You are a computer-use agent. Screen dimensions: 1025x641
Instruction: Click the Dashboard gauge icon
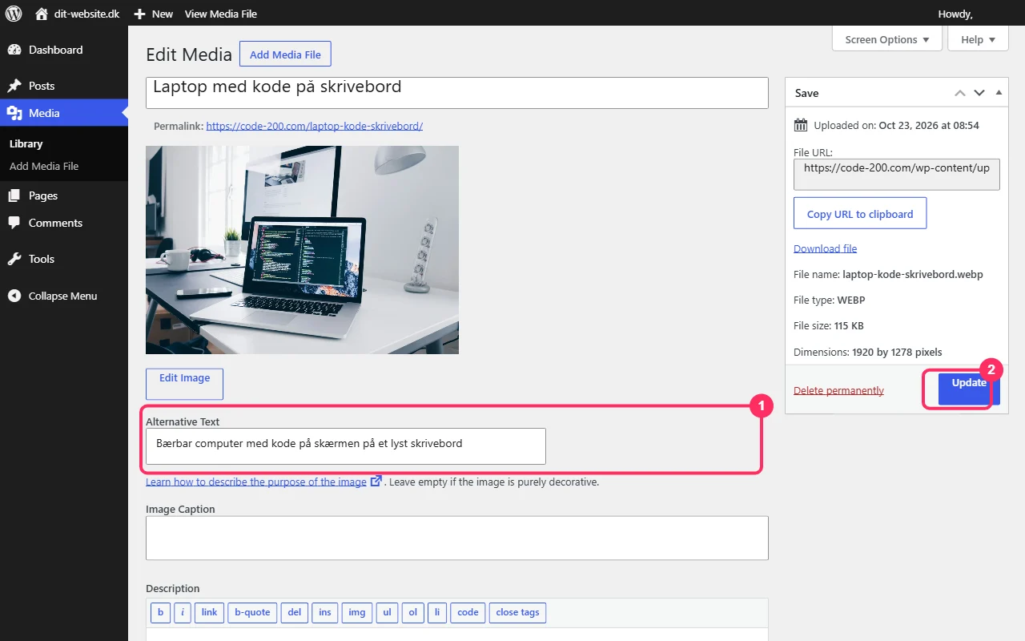pyautogui.click(x=14, y=50)
